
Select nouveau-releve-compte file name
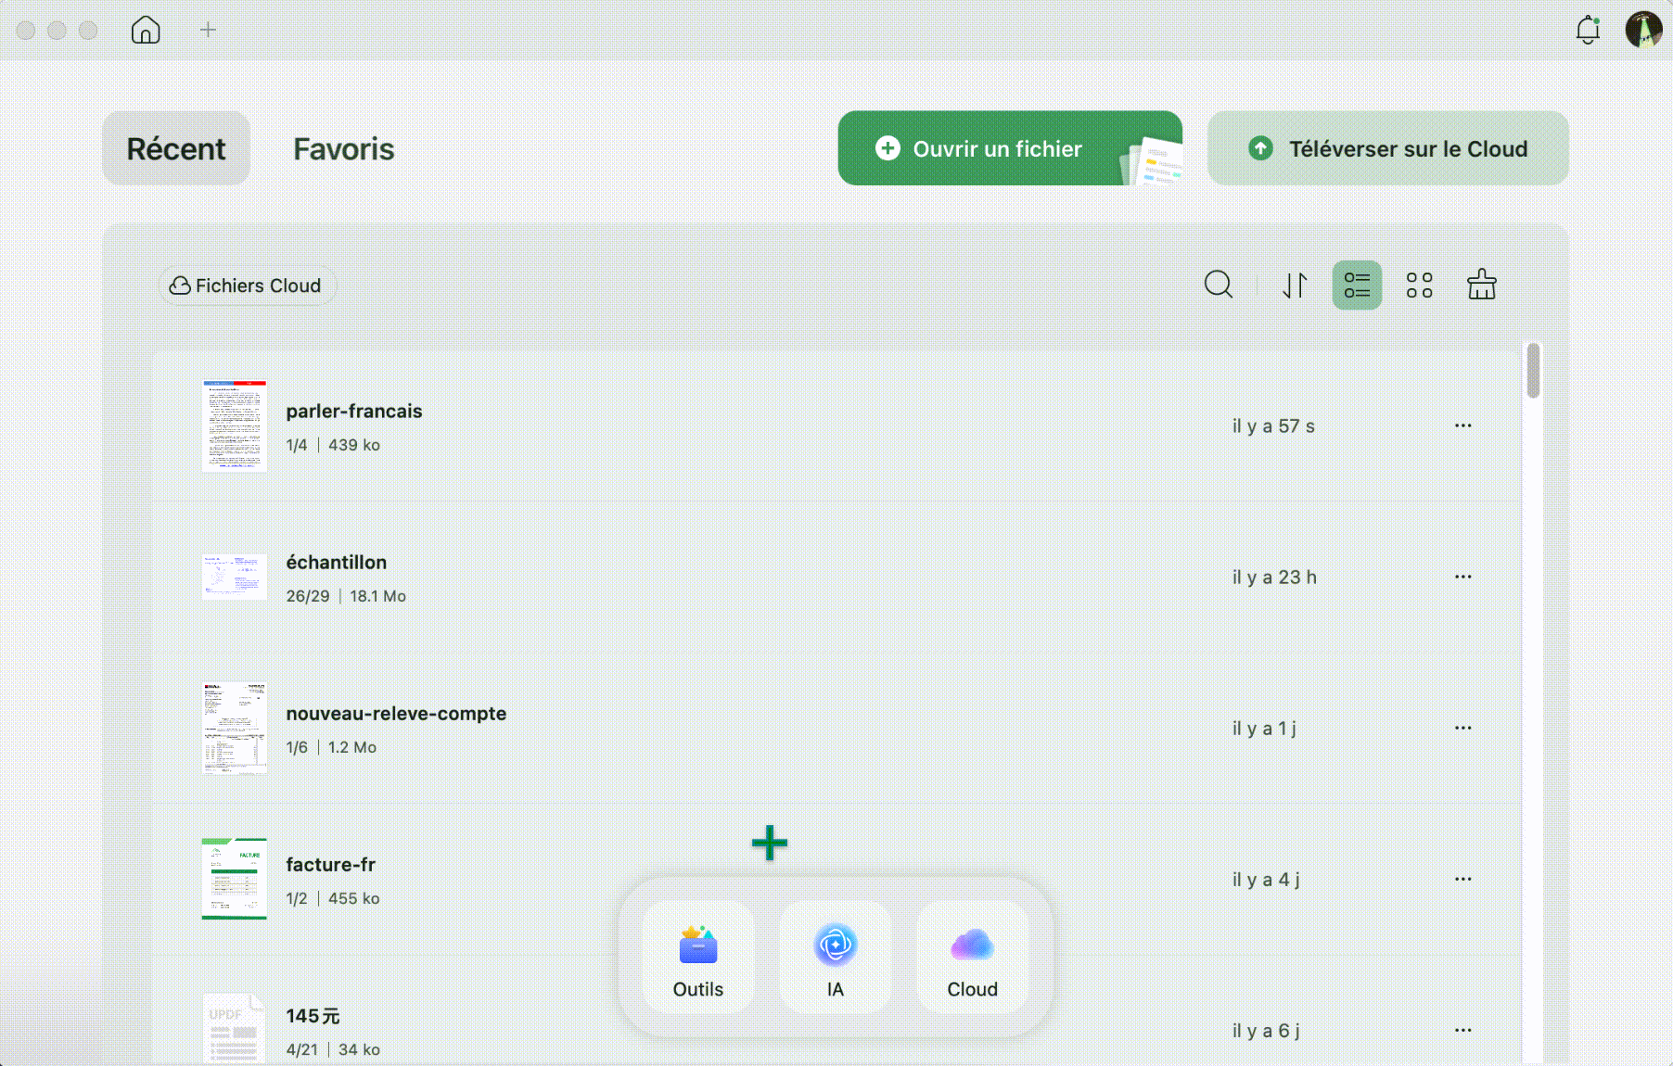pos(396,713)
